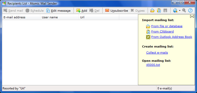Open the Unsubscribe tool
Image resolution: width=197 pixels, height=93 pixels.
pos(117,11)
